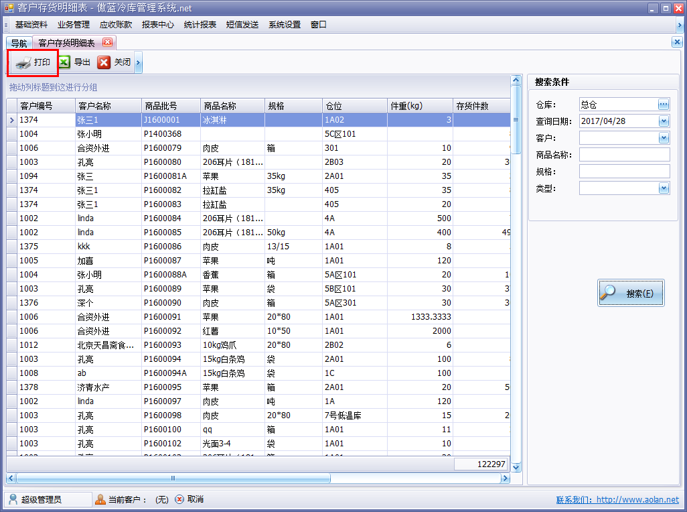Click the Excel 导出 export icon

point(64,62)
